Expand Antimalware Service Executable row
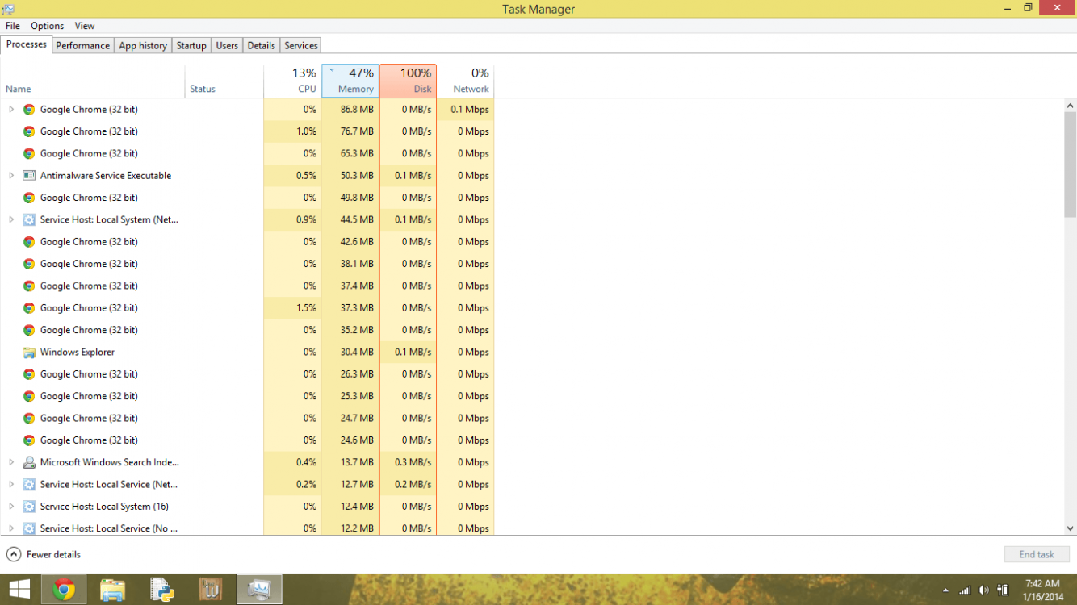Viewport: 1077px width, 605px height. tap(11, 175)
